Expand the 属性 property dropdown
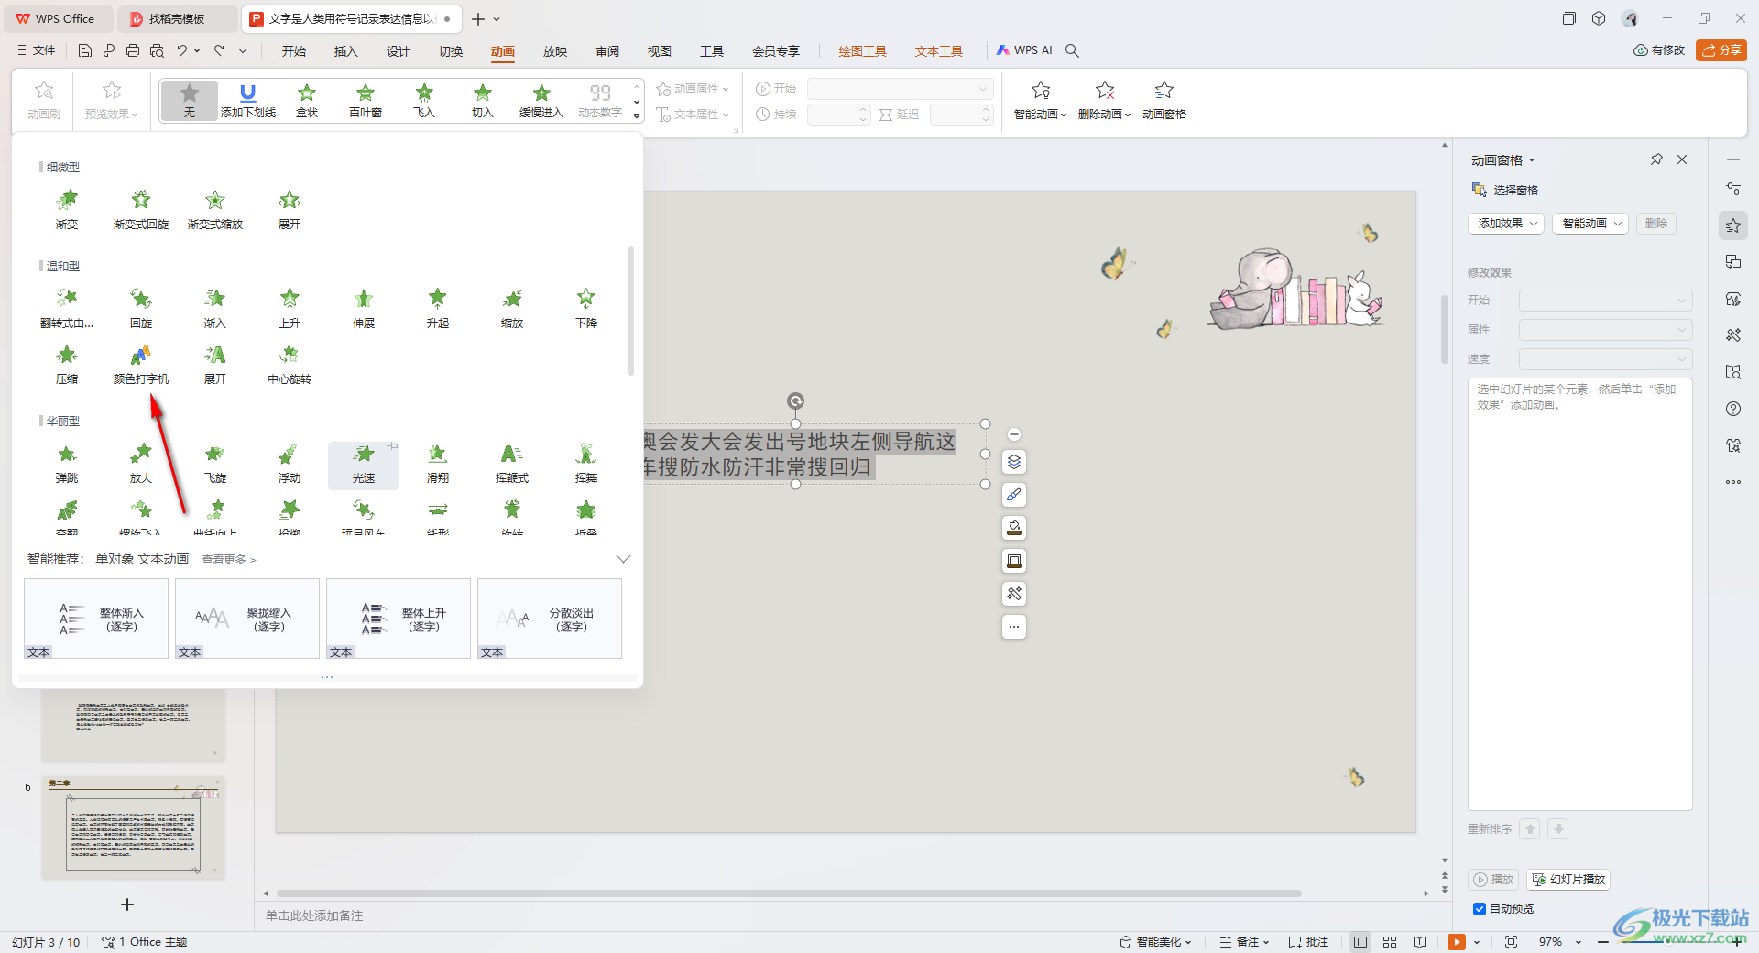 [x=1606, y=330]
